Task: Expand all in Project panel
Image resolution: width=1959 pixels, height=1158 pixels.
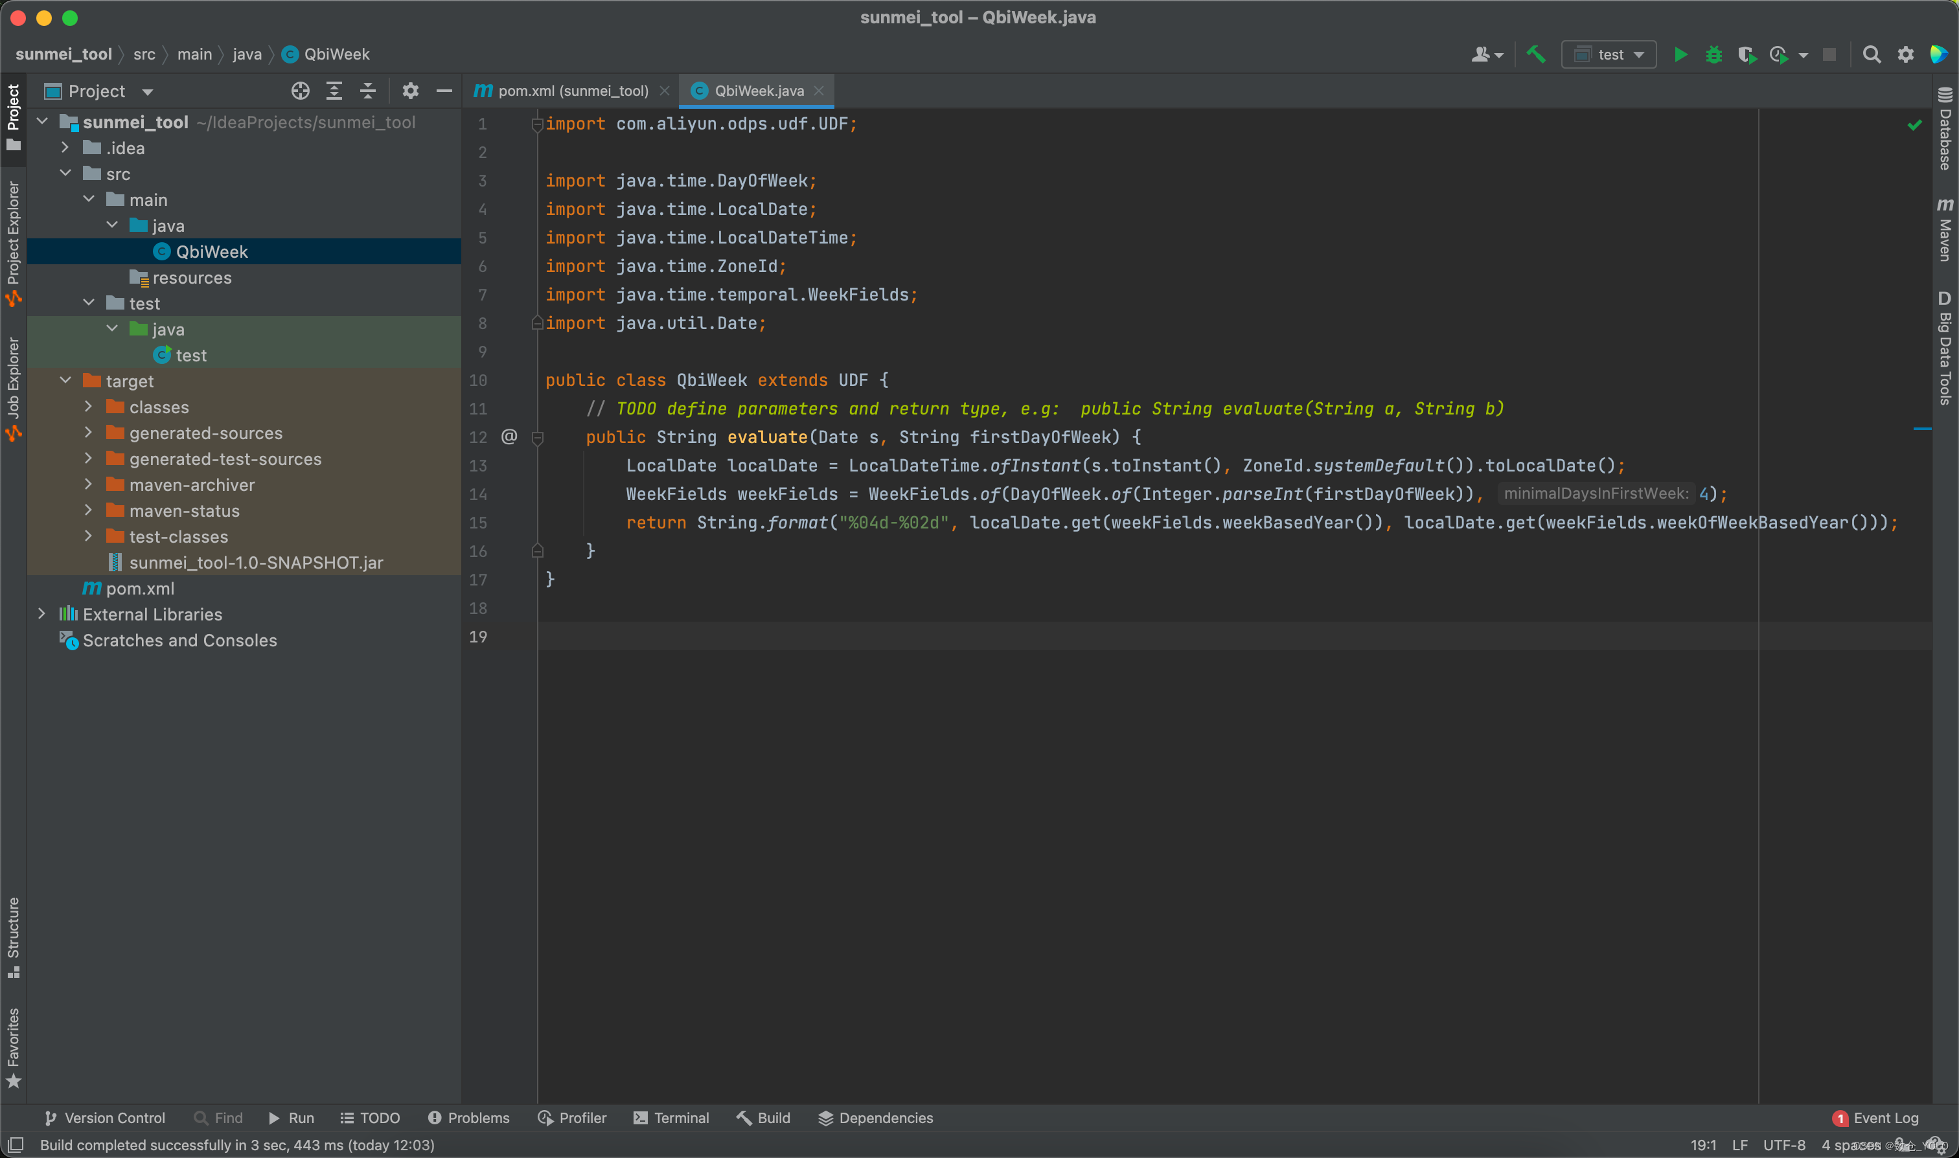Action: tap(334, 91)
